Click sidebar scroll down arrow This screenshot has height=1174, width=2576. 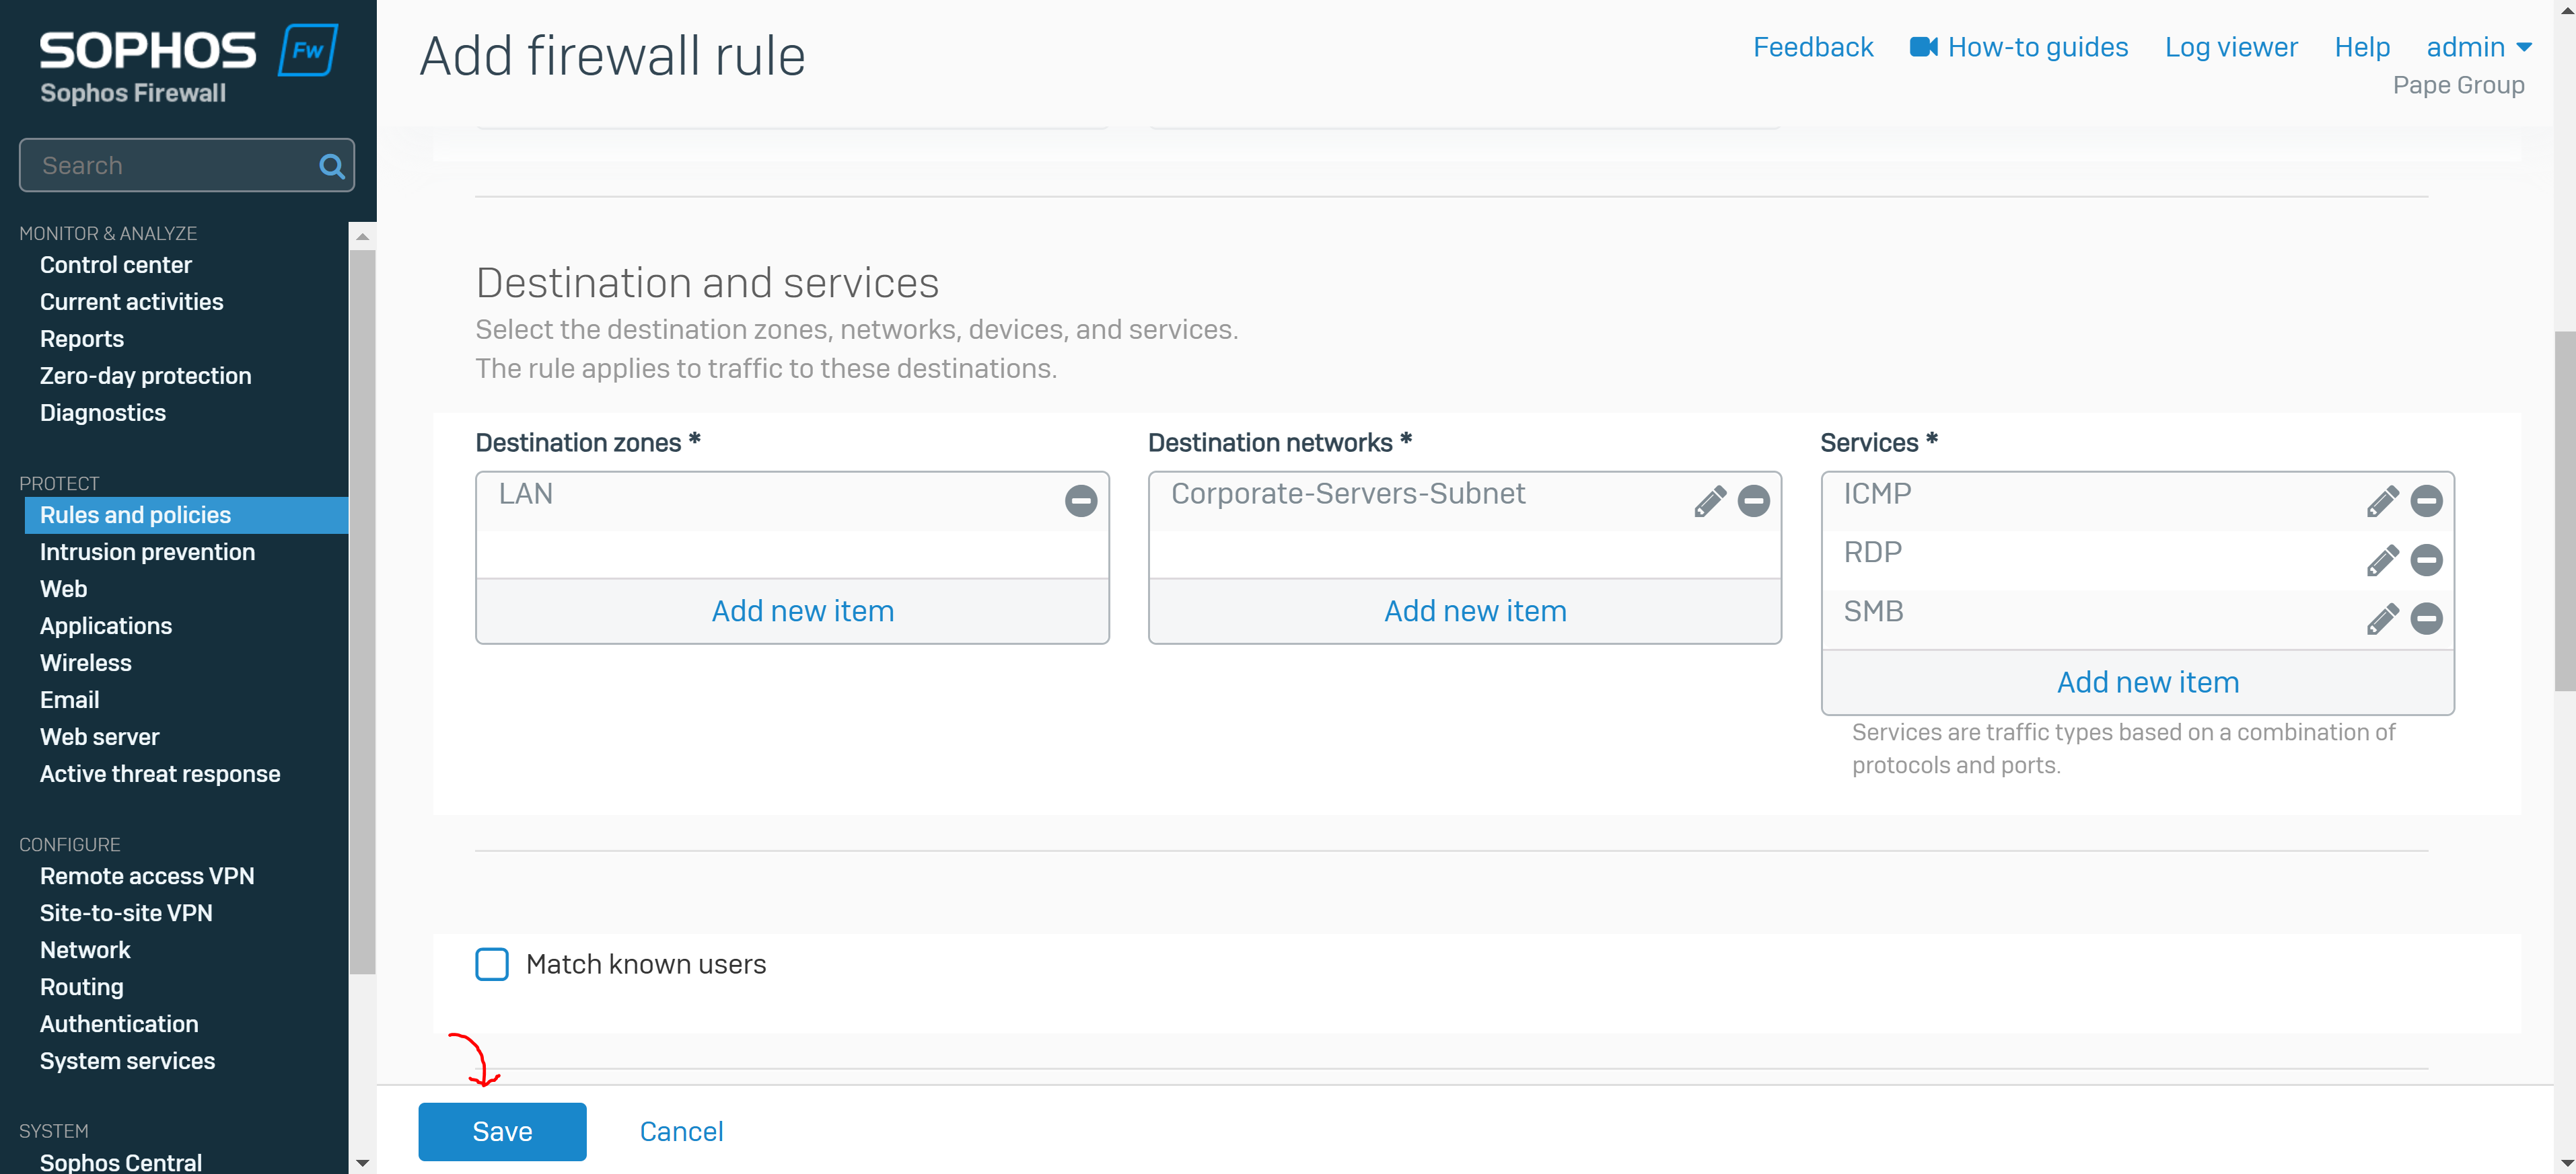click(362, 1163)
